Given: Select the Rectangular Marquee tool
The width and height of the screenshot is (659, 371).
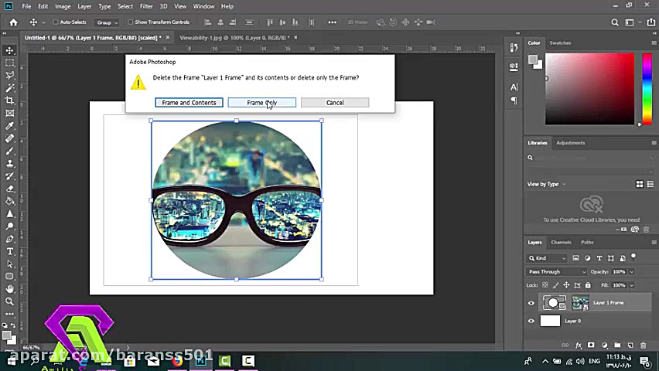Looking at the screenshot, I should tap(10, 63).
